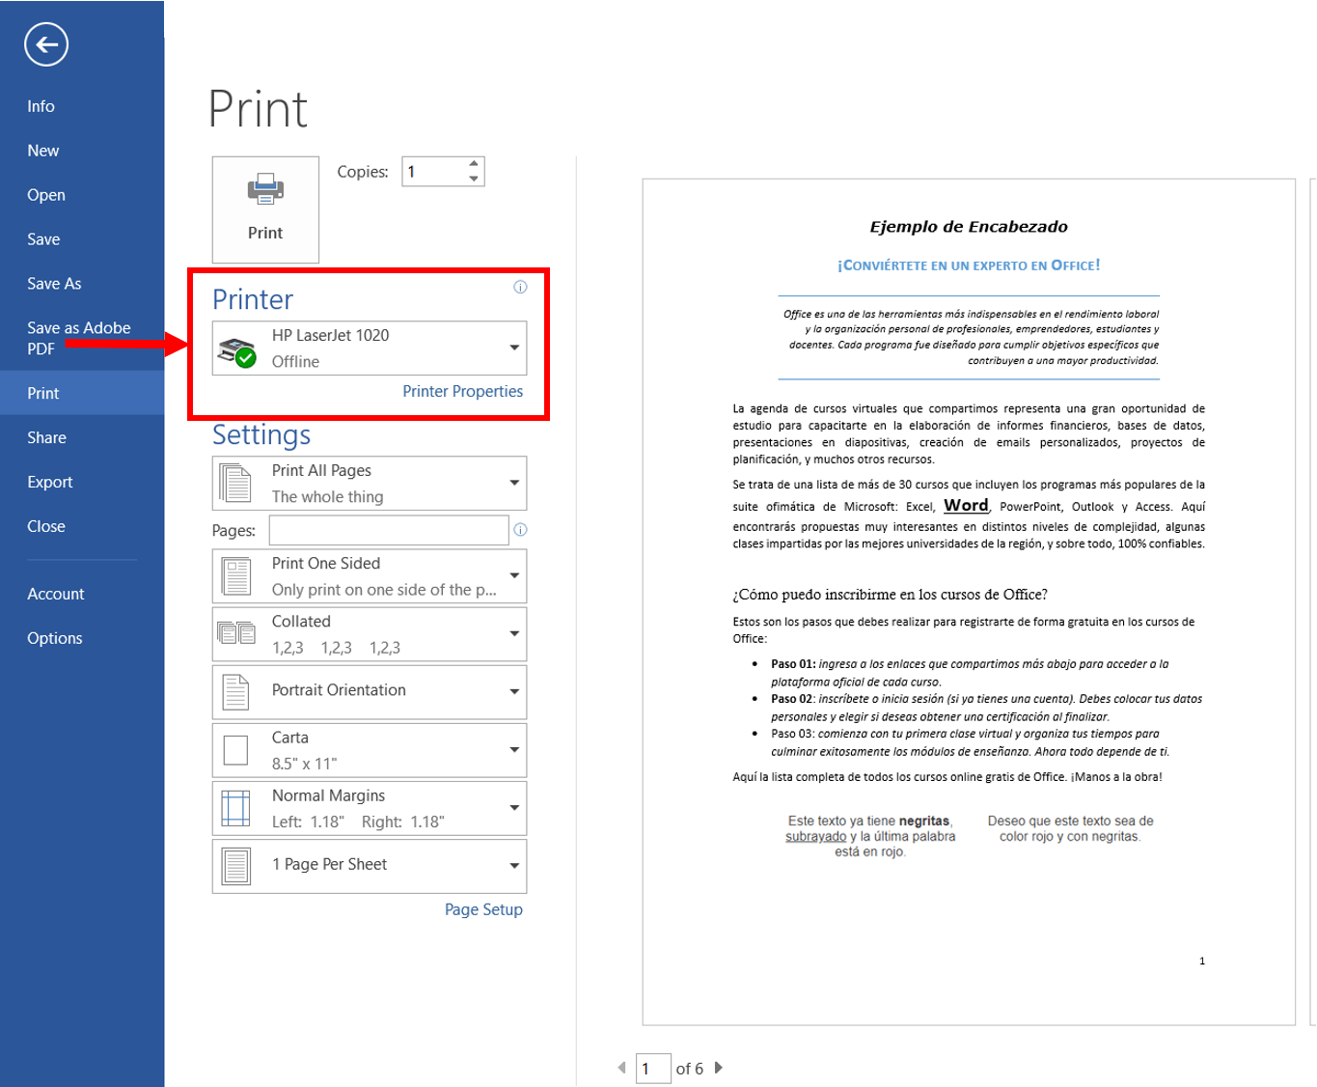Click the document page preview
The image size is (1317, 1087).
[x=969, y=601]
